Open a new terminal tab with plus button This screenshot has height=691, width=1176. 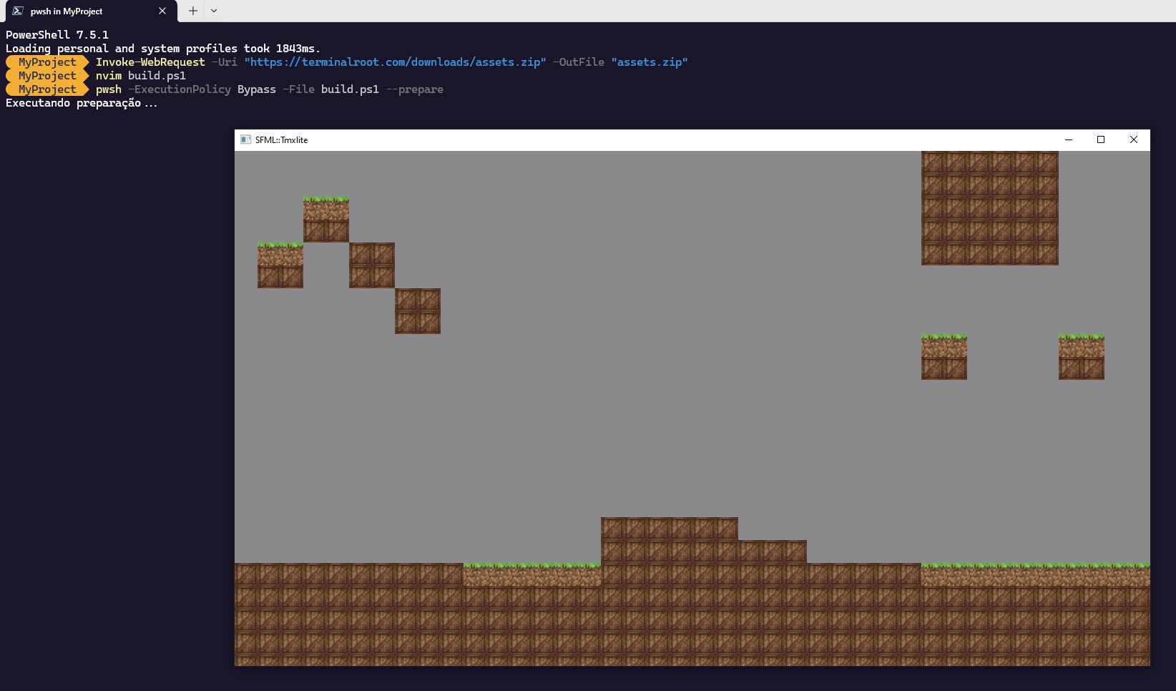tap(192, 11)
